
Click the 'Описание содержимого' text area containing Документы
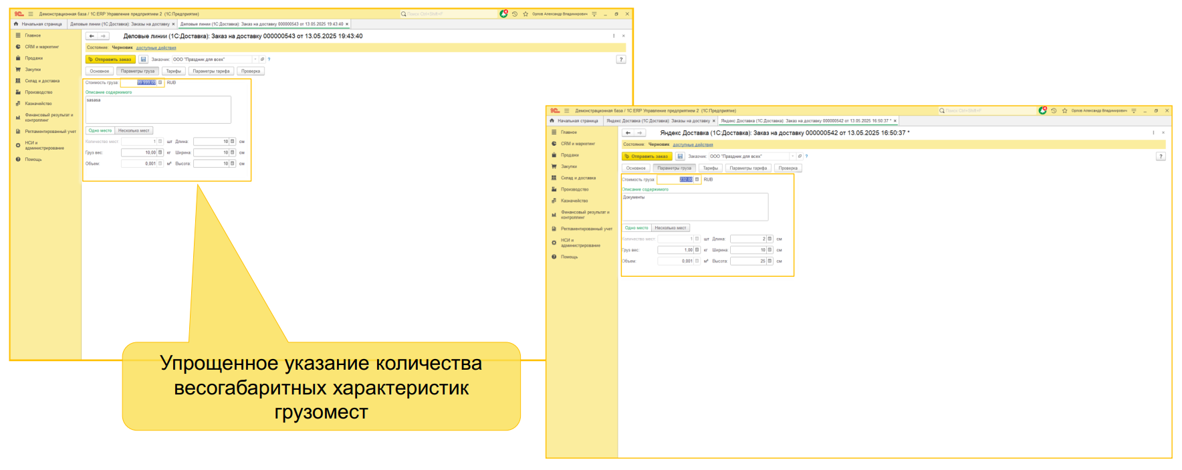[x=695, y=207]
